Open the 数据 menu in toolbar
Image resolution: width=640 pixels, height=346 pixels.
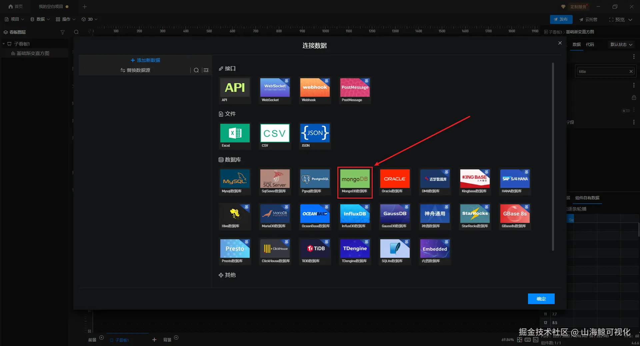pyautogui.click(x=40, y=19)
